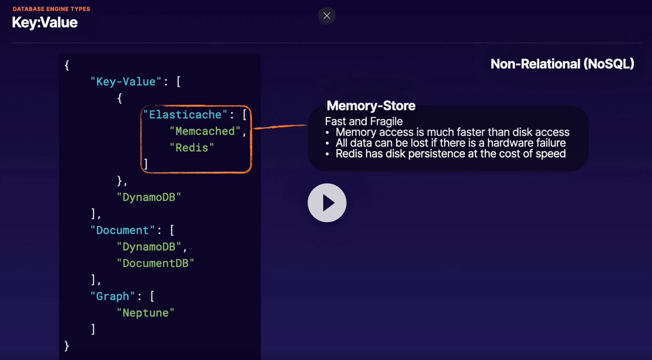Click the "Memcached" string in code
The width and height of the screenshot is (652, 360).
(205, 131)
